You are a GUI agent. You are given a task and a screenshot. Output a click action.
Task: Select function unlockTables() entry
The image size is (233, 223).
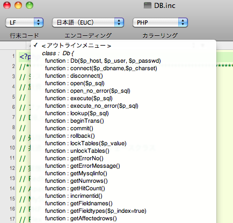(123, 151)
